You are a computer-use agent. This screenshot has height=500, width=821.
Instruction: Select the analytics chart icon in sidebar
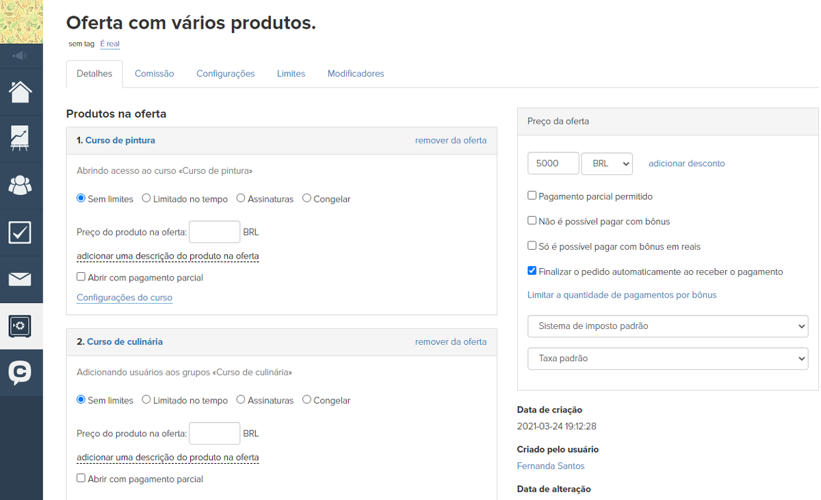point(21,138)
